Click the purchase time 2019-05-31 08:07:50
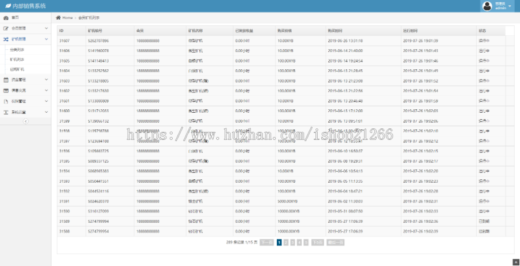 346,211
